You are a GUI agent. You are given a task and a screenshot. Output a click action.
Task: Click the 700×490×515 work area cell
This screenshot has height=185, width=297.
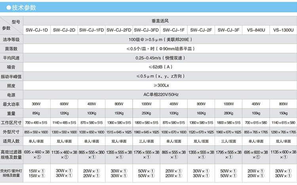(36, 123)
